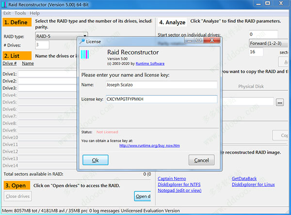This screenshot has height=215, width=291.
Task: Click the block size field showing 16
Action: coord(256,52)
